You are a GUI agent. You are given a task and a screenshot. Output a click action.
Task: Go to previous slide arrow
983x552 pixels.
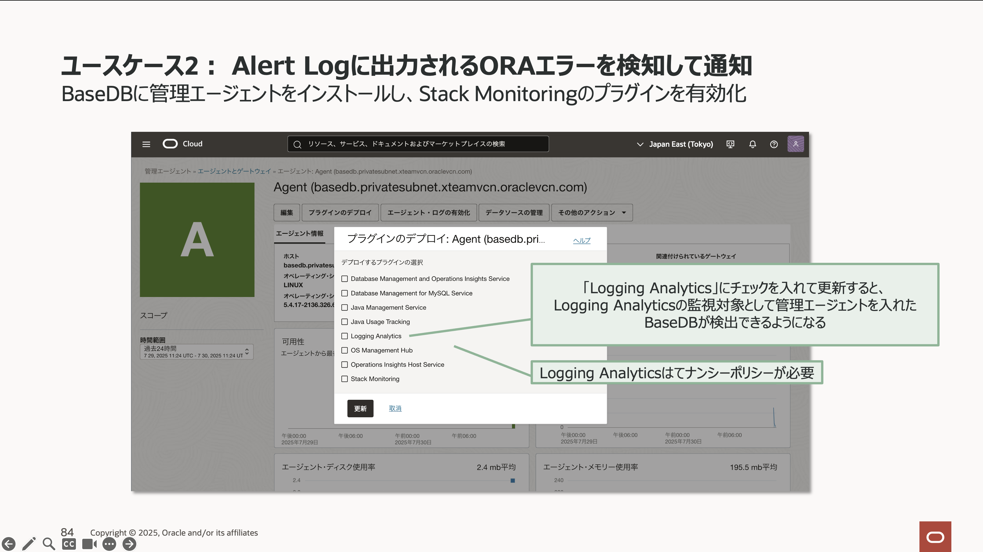click(9, 544)
